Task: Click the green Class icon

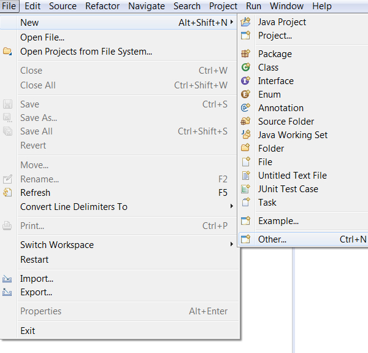Action: 246,68
